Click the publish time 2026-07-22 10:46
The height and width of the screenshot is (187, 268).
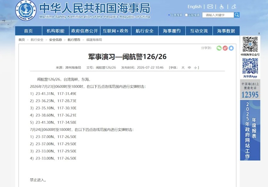pos(150,68)
